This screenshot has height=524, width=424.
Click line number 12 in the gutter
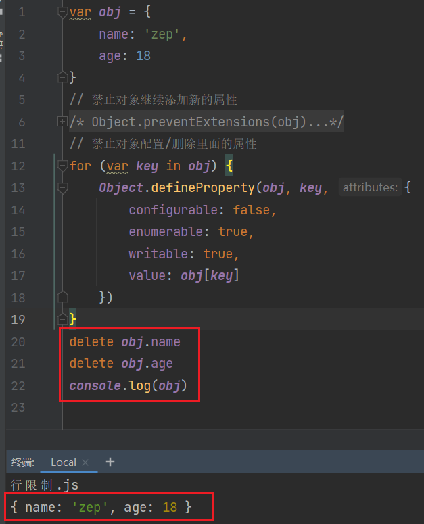click(18, 166)
